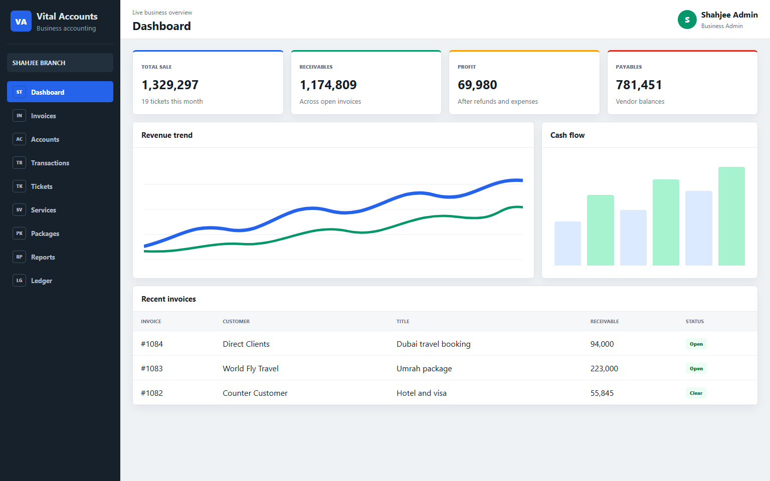Open the Profit summary card
Screen dimensions: 770x481
pos(524,82)
